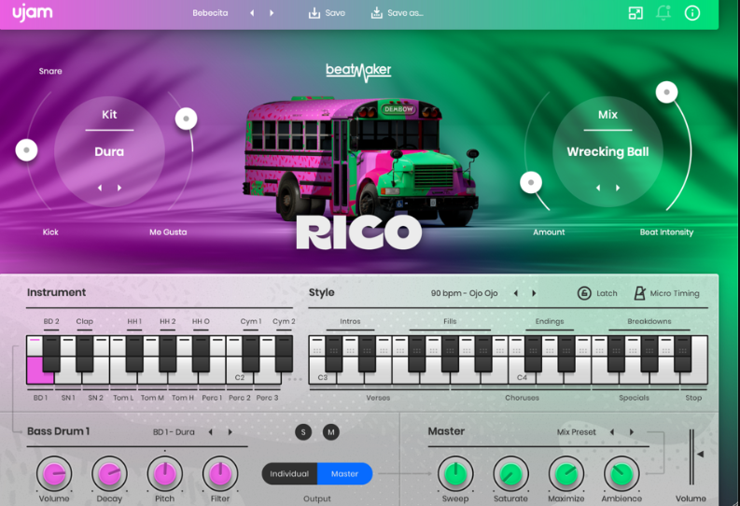Click the Decay knob

[109, 474]
